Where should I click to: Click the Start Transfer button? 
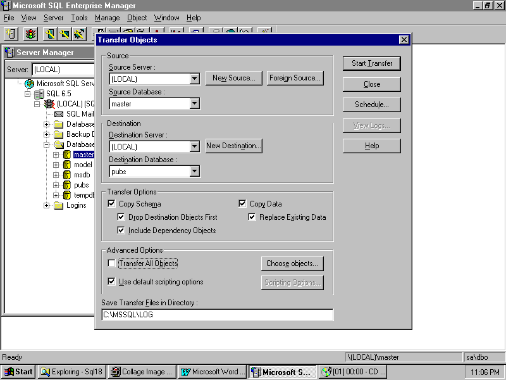372,63
